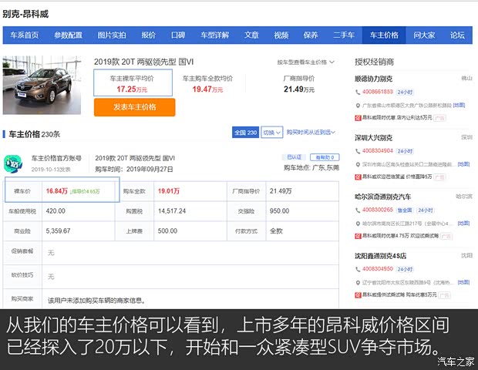Click phone icon for 深圳大兴别克

pyautogui.click(x=358, y=151)
